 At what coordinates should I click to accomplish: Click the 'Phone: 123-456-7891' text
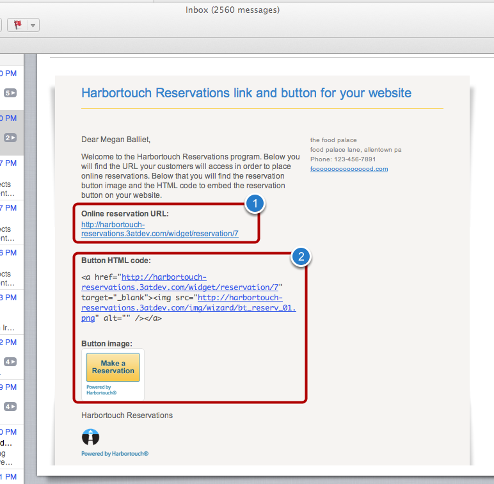click(343, 159)
